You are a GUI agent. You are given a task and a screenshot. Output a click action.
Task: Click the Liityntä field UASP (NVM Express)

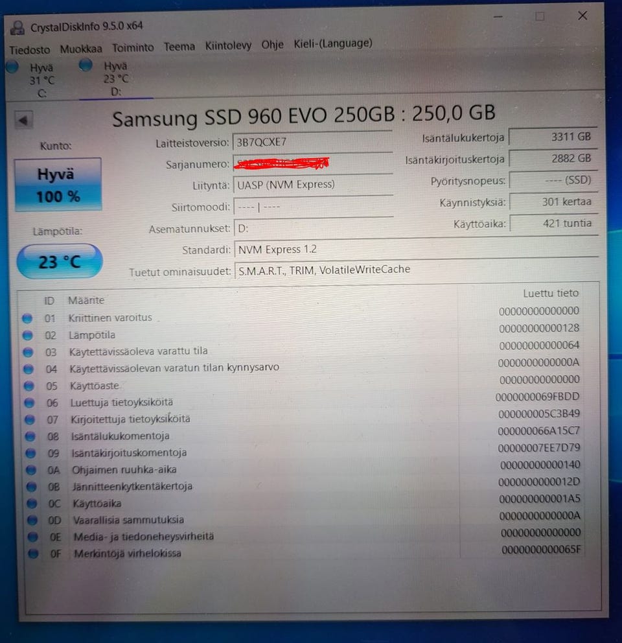(313, 185)
